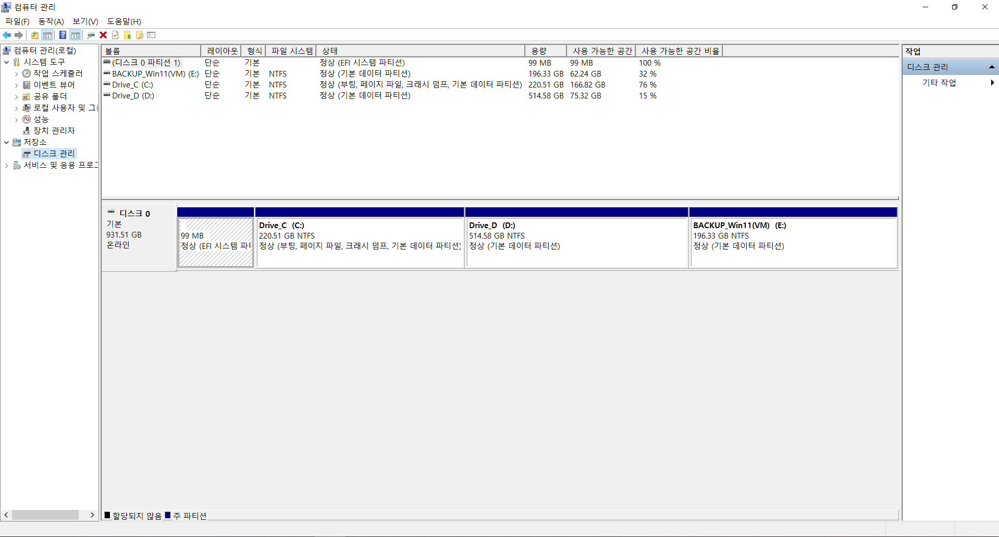Sort by 사용 가능한 공간 비율 header
The image size is (999, 537).
tap(679, 51)
